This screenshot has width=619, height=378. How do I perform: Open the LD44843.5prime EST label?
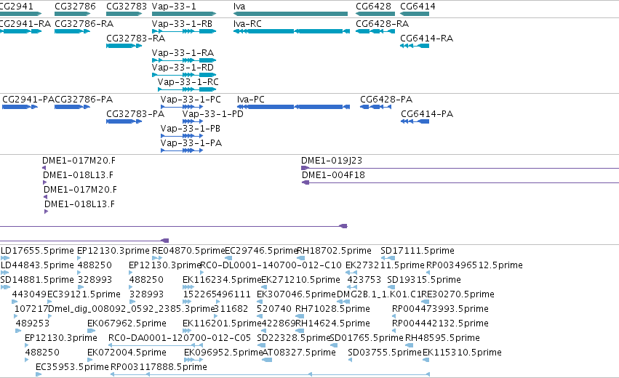(x=37, y=265)
